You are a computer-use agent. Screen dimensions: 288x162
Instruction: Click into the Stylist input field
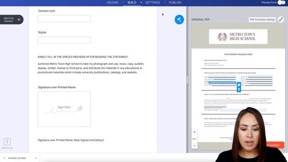[64, 40]
